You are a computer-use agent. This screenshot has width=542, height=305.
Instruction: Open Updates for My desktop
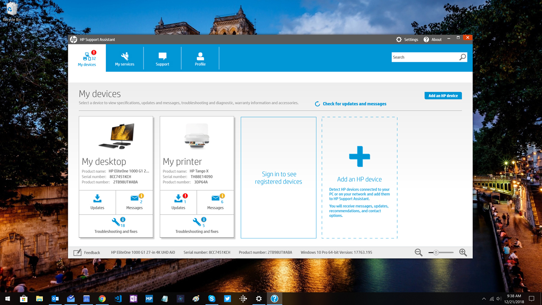(x=97, y=202)
